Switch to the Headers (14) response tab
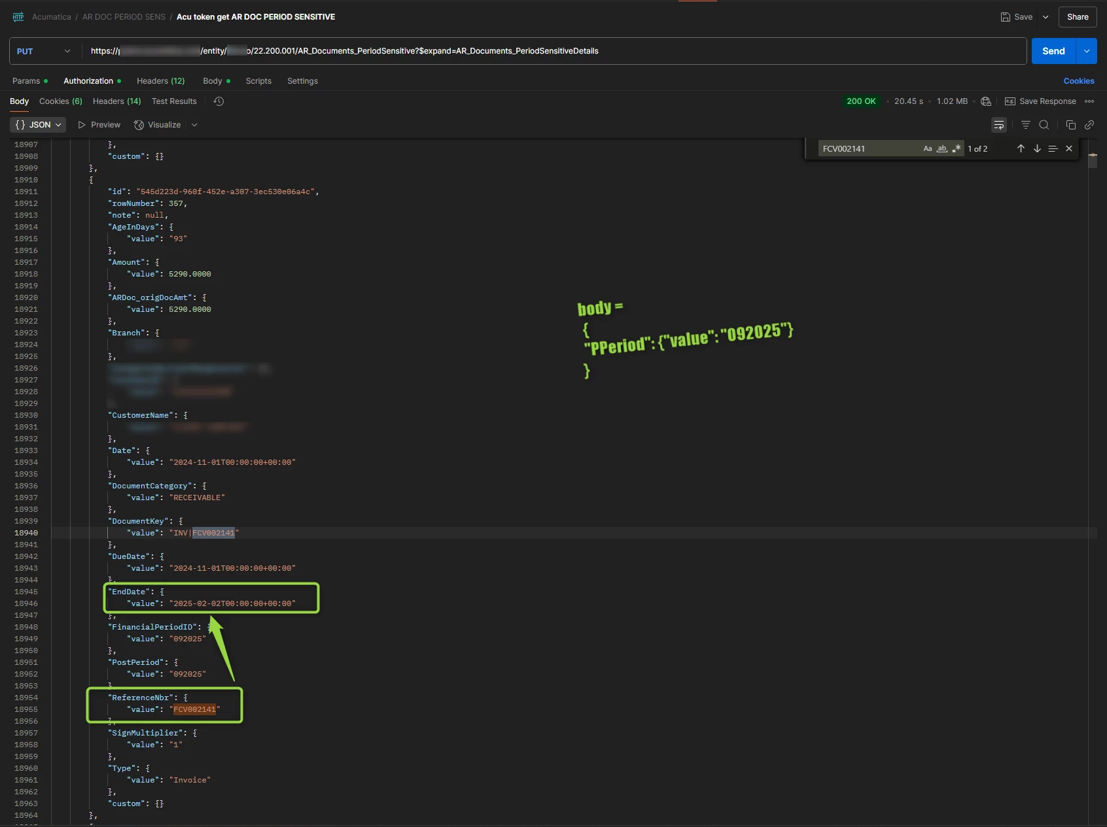Screen dimensions: 1107x827 click(116, 101)
